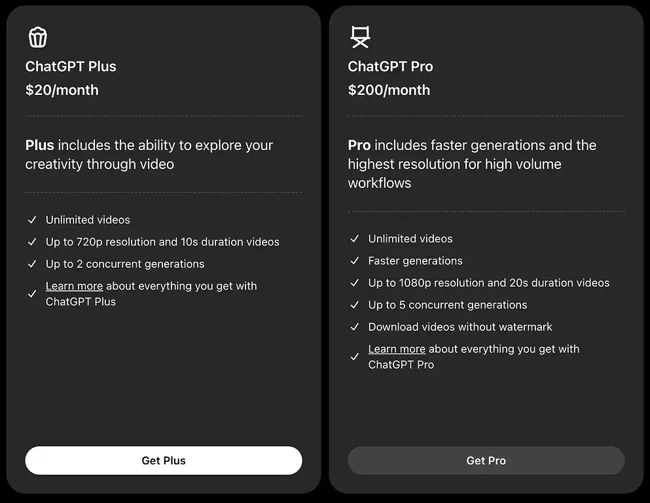
Task: Click the ChatGPT Pro heading
Action: [391, 66]
